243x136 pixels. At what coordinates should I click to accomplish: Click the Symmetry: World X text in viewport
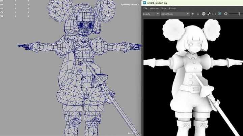pos(130,5)
